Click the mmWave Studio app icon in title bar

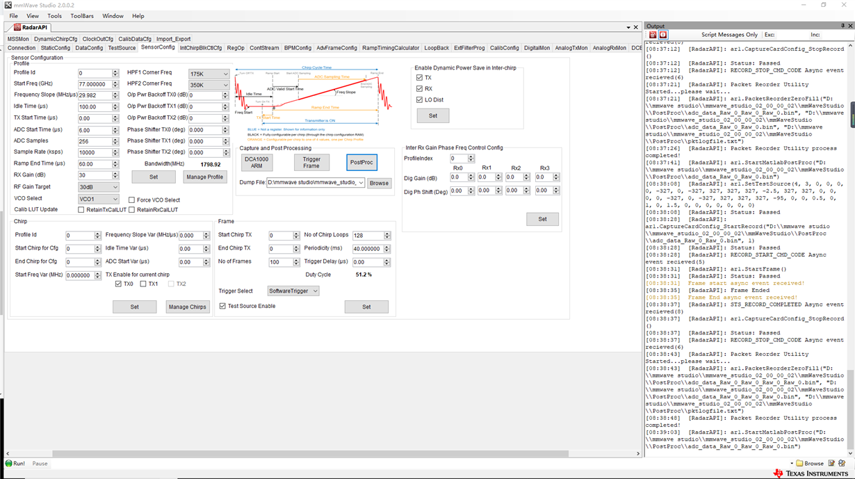click(x=8, y=5)
